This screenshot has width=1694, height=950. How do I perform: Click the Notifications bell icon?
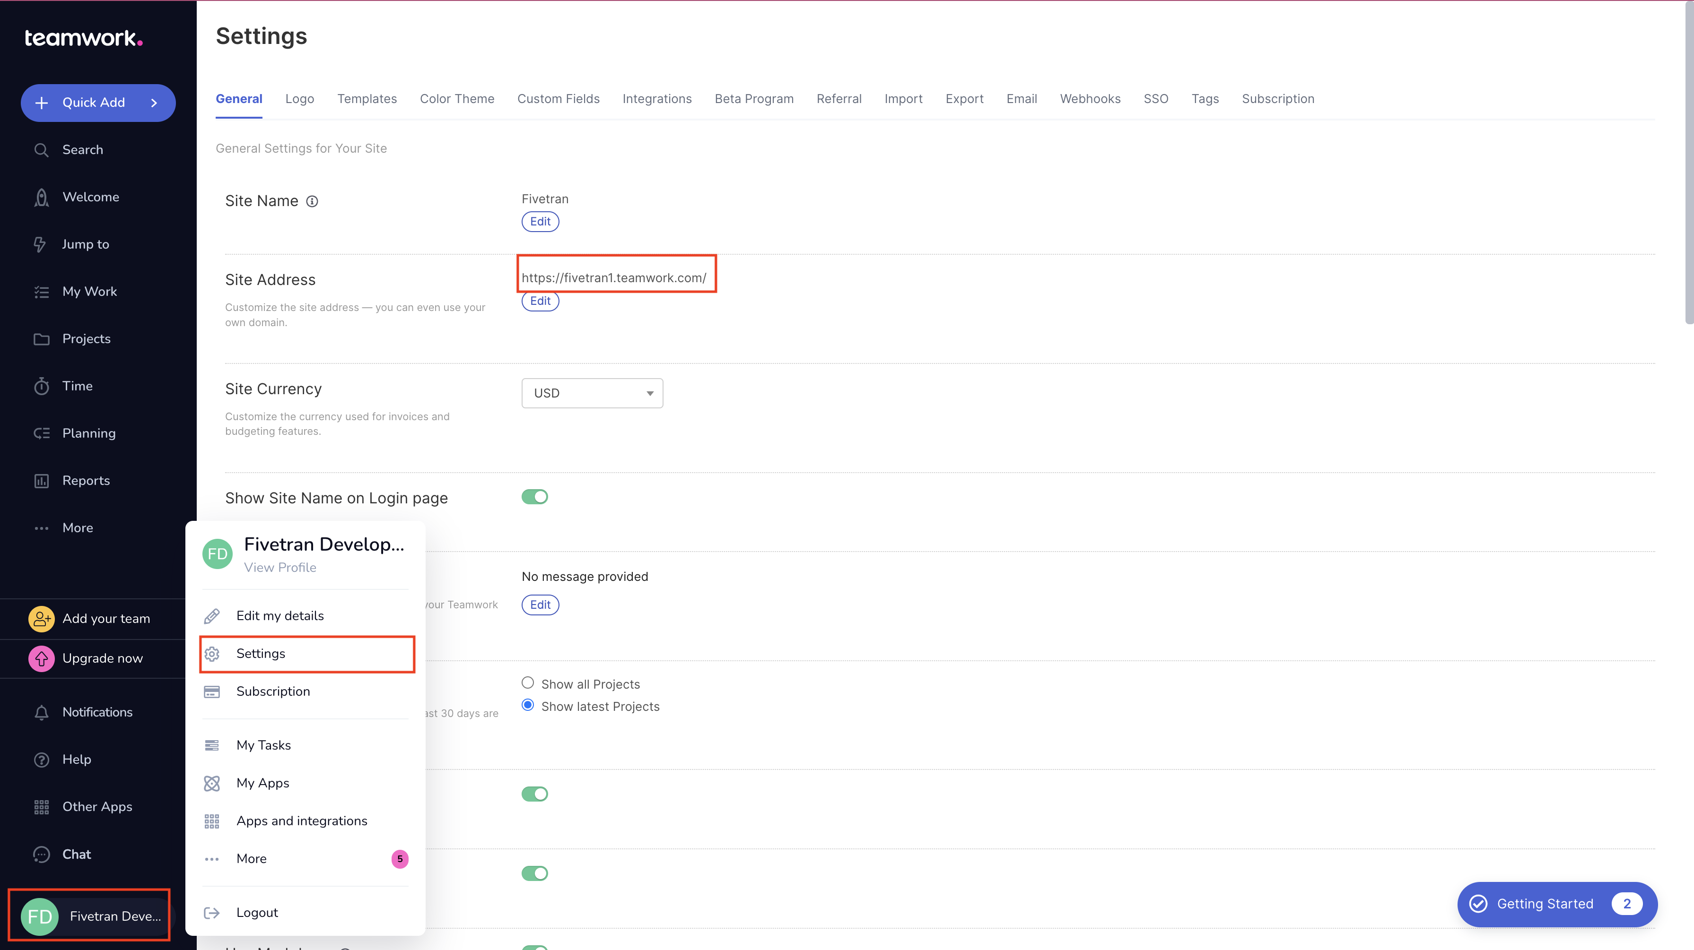pos(42,712)
